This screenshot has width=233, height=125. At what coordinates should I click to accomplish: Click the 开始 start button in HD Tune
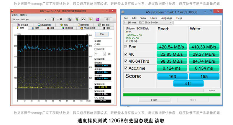click(x=102, y=34)
